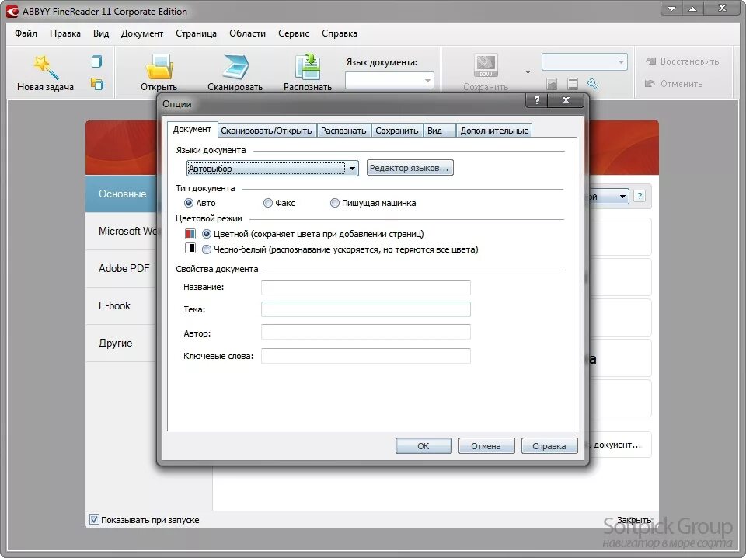Viewport: 746px width, 558px height.
Task: Open the Автовыбор document languages dropdown
Action: tap(272, 168)
